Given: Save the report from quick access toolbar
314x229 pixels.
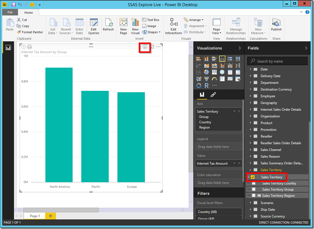Looking at the screenshot, I should pos(14,4).
